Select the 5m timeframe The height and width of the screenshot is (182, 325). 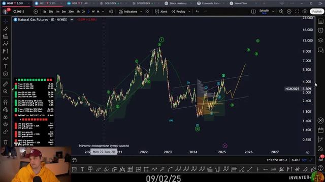coord(64,12)
